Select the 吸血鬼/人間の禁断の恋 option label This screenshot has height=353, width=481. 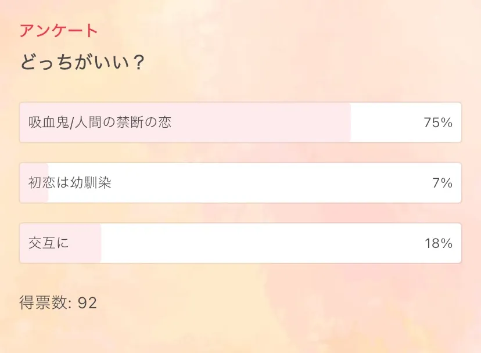tap(100, 123)
